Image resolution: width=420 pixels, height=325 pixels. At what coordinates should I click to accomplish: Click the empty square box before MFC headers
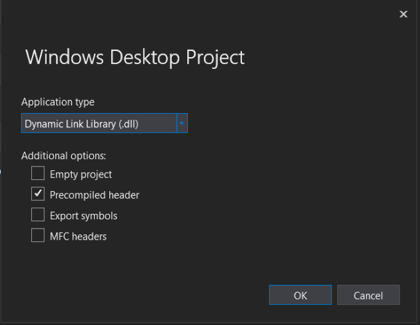pyautogui.click(x=38, y=235)
